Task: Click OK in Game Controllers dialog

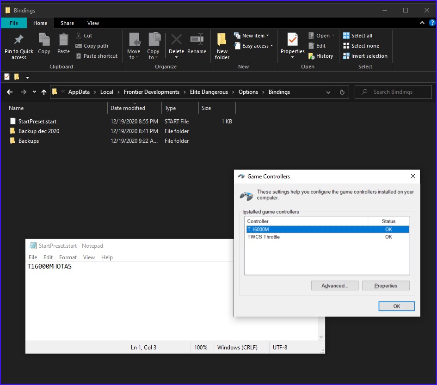Action: [396, 306]
